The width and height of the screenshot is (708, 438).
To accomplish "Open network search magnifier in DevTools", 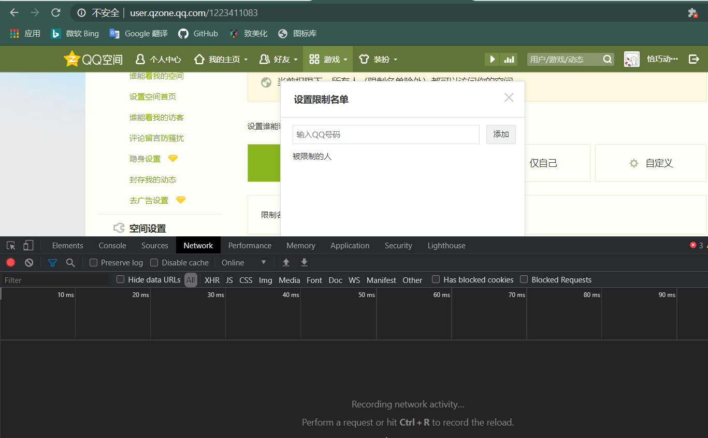I will point(70,263).
